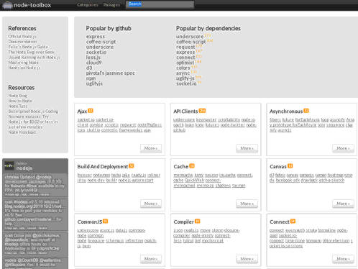The width and height of the screenshot is (358, 269).
Task: Open More in the Ajax card
Action: pos(151,148)
